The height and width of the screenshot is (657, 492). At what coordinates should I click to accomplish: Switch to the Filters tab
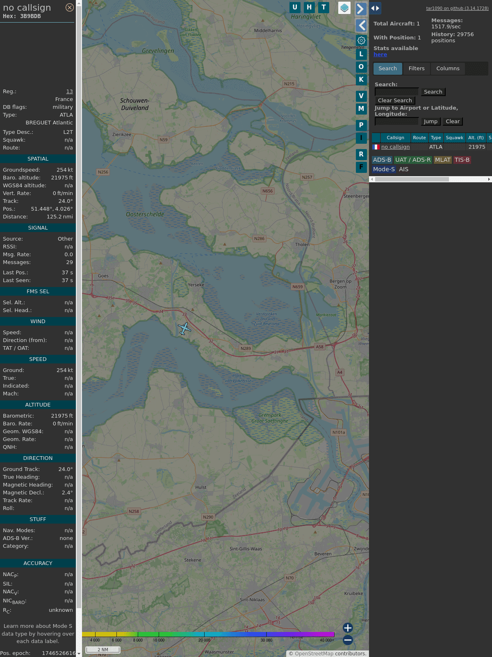click(417, 69)
